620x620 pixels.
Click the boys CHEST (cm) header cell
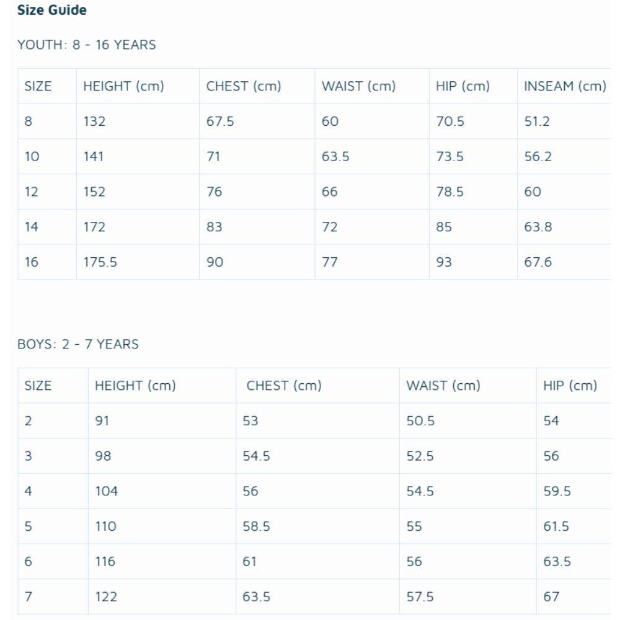click(317, 386)
